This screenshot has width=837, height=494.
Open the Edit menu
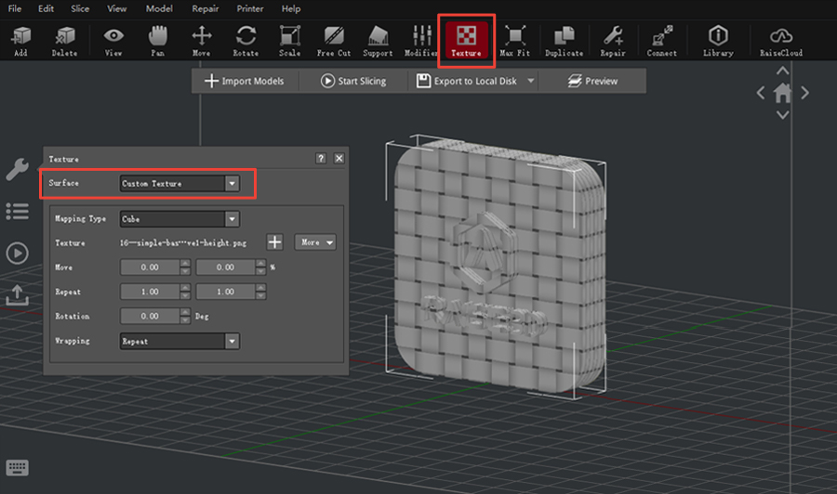[x=46, y=8]
